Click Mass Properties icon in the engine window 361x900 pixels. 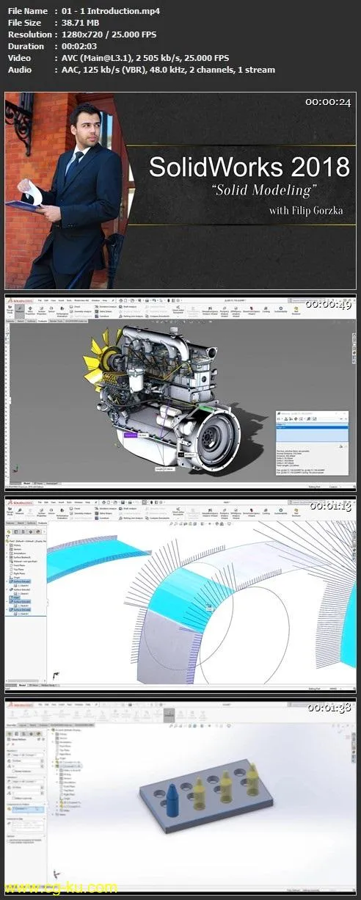(x=30, y=311)
